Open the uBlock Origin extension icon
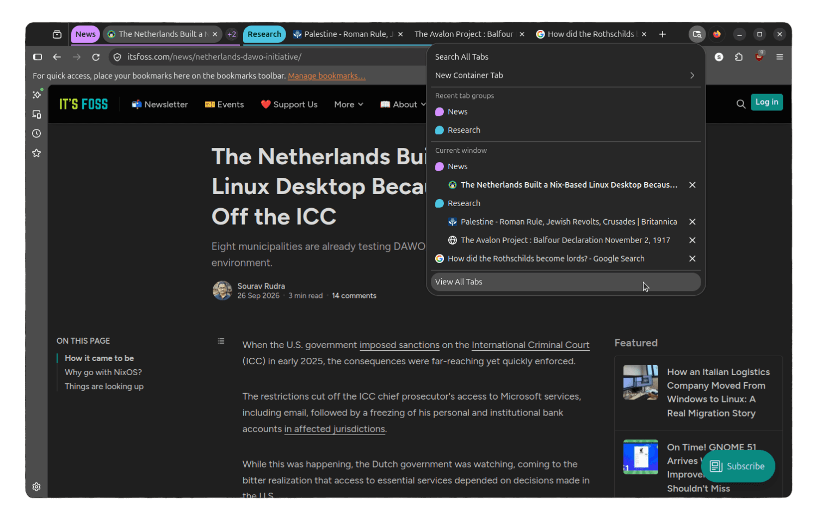The width and height of the screenshot is (816, 522). [759, 57]
